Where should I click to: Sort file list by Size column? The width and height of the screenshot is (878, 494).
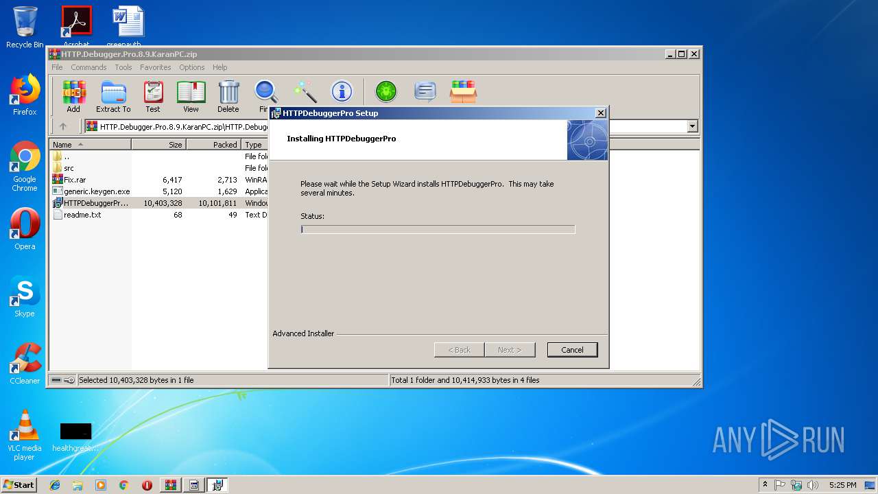(158, 145)
